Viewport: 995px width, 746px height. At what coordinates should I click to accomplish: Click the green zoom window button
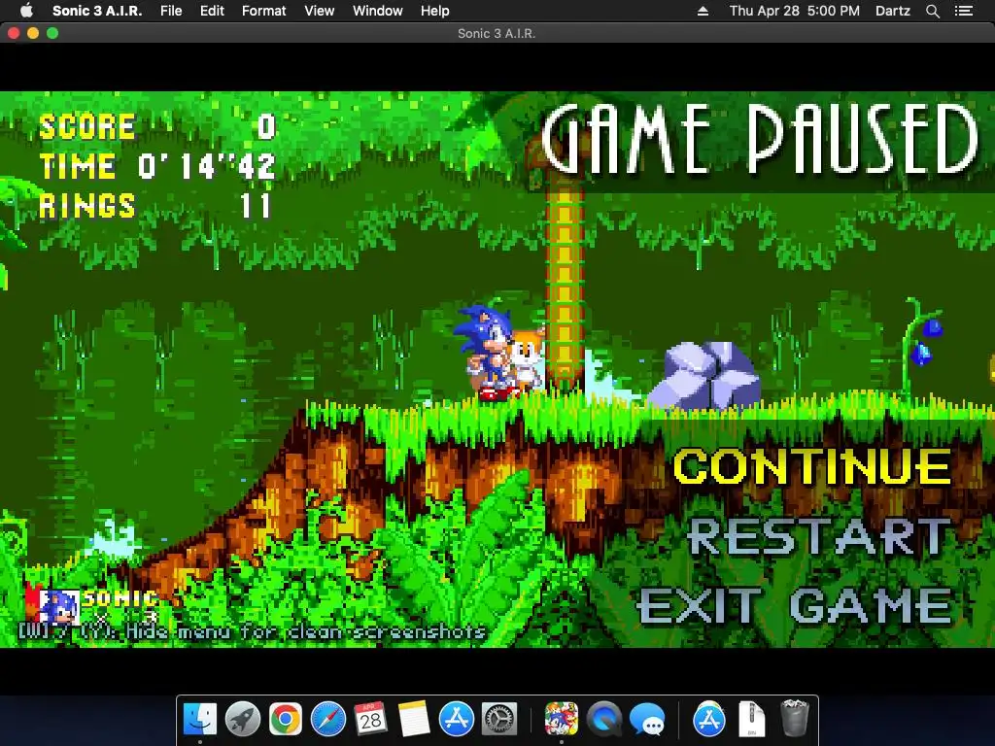(52, 33)
